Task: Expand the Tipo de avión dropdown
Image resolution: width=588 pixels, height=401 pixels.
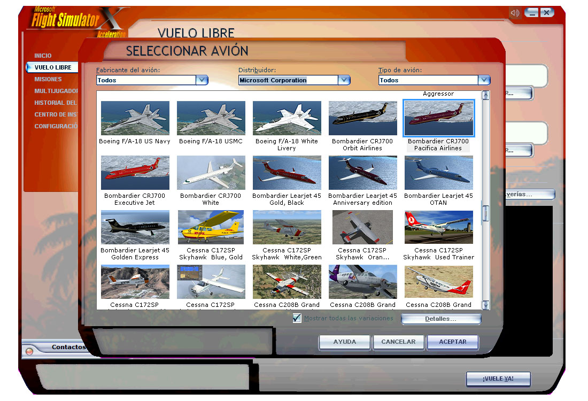Action: coord(484,80)
